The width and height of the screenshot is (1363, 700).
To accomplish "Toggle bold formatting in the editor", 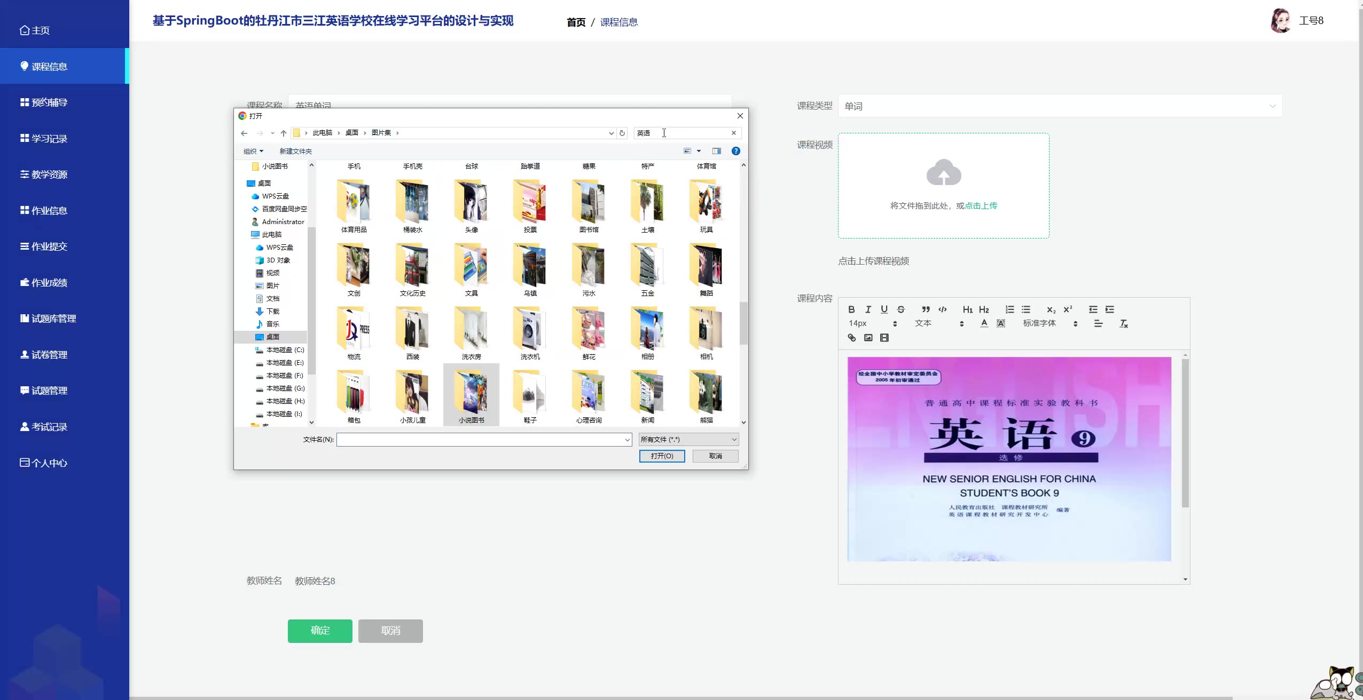I will 851,309.
